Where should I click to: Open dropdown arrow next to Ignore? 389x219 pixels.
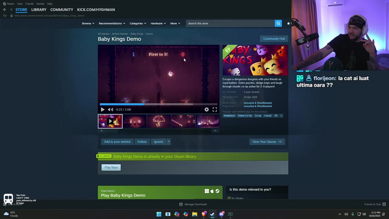169,142
